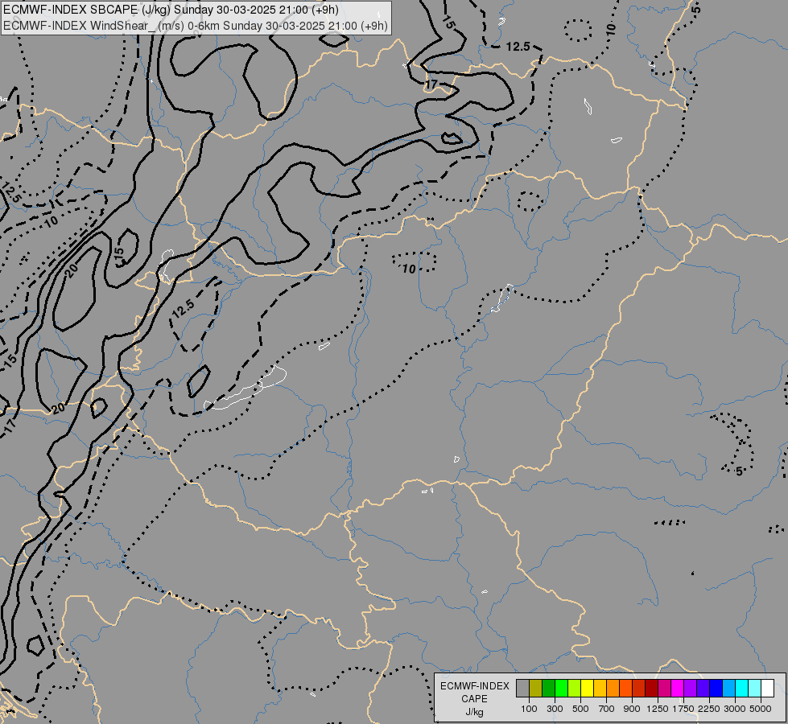
Task: Click the 3000 legend value
Action: [x=735, y=709]
